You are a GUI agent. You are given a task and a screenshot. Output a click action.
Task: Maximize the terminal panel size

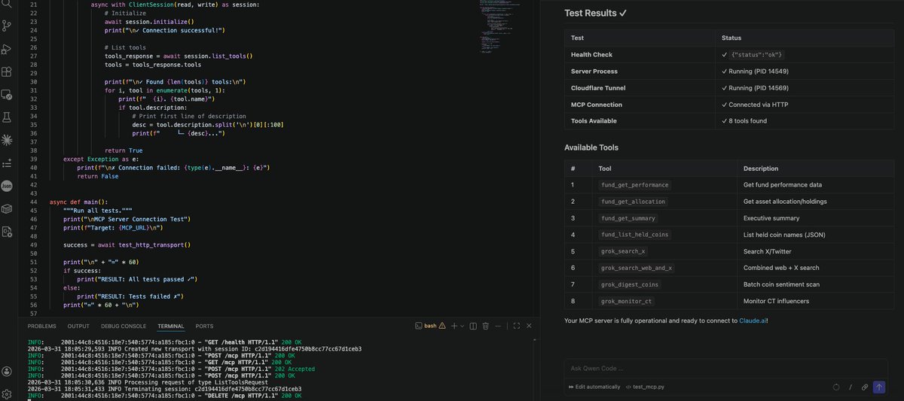pos(516,326)
